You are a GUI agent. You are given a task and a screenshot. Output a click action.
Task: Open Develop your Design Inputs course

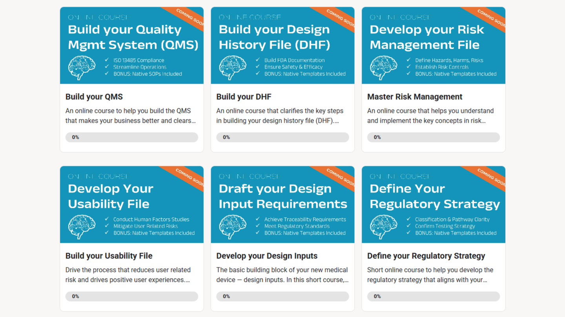267,256
